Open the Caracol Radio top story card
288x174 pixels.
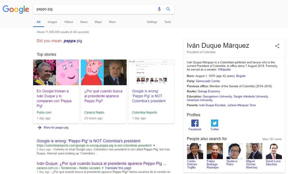(103, 91)
